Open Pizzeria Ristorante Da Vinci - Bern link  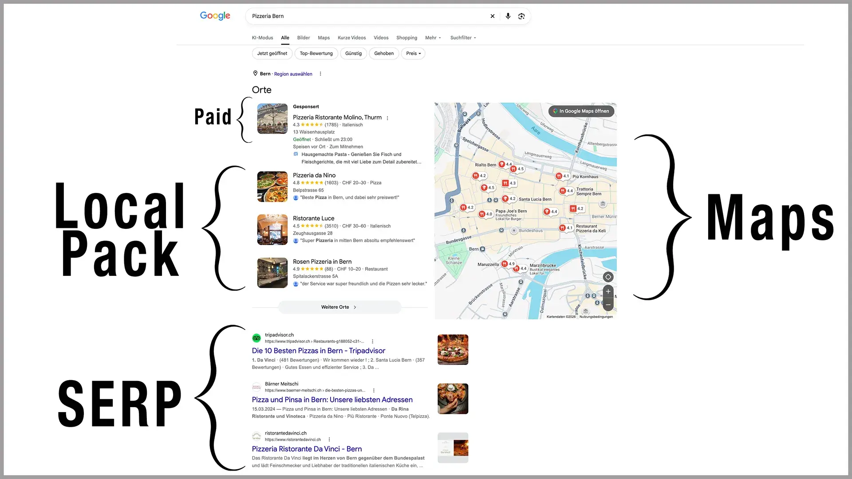point(307,449)
